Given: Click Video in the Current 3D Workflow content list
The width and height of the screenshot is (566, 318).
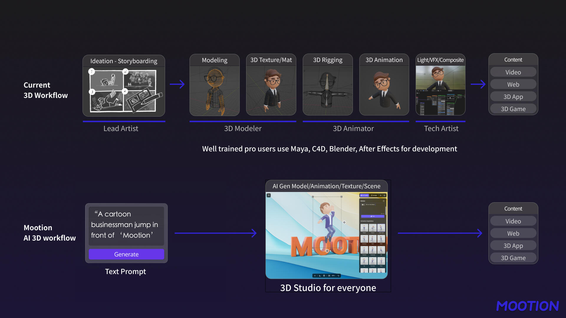Looking at the screenshot, I should 513,72.
